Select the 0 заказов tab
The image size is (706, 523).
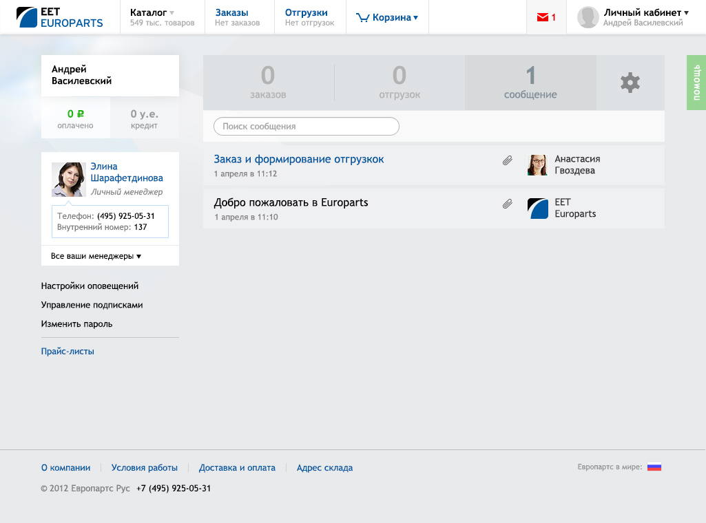(x=268, y=83)
